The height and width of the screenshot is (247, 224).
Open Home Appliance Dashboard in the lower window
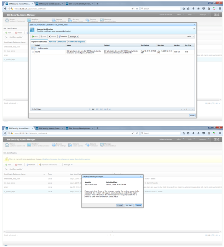click(x=15, y=145)
